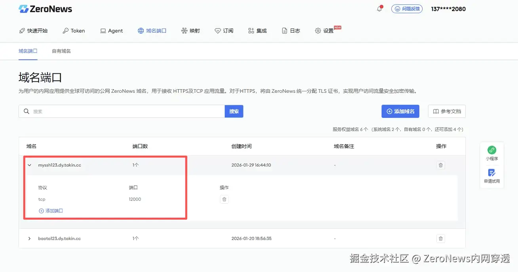518x272 pixels.
Task: Click the document icon beside 日志
Action: click(284, 31)
